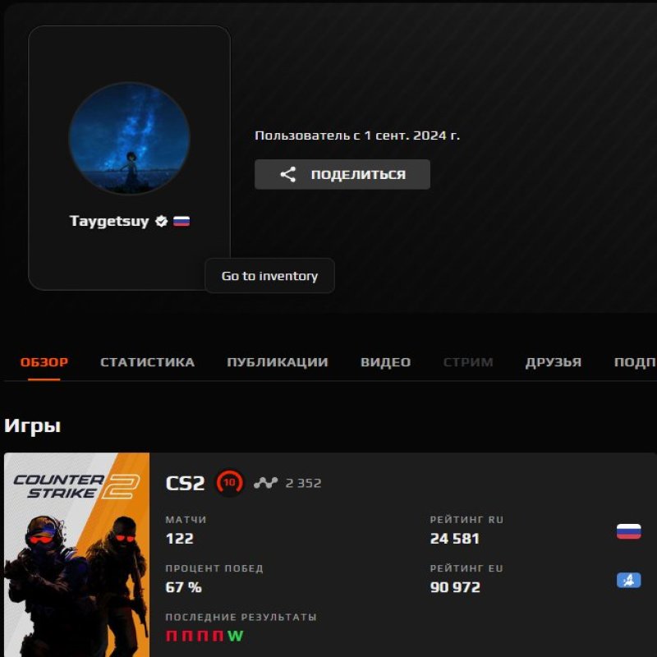Click the Go to inventory button
This screenshot has height=657, width=657.
269,276
